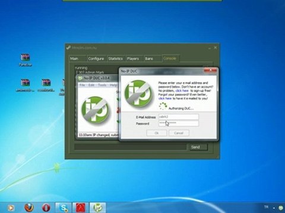Click the No-IP logo in login dialog
The height and width of the screenshot is (213, 285).
pos(138,93)
